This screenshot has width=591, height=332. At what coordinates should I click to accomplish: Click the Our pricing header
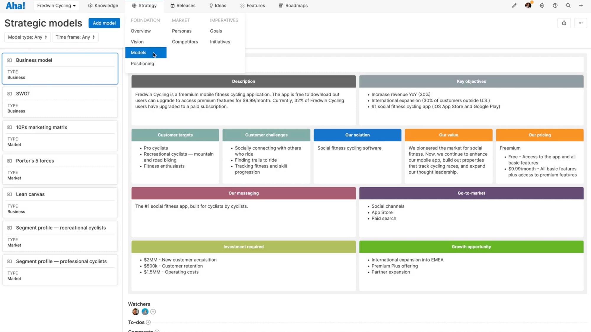(x=540, y=135)
